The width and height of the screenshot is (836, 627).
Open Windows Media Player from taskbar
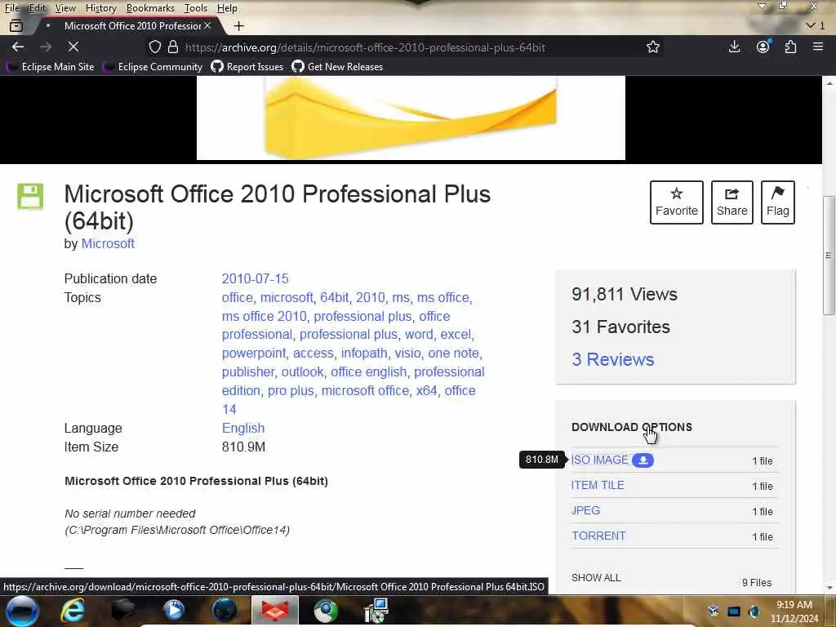coord(173,611)
